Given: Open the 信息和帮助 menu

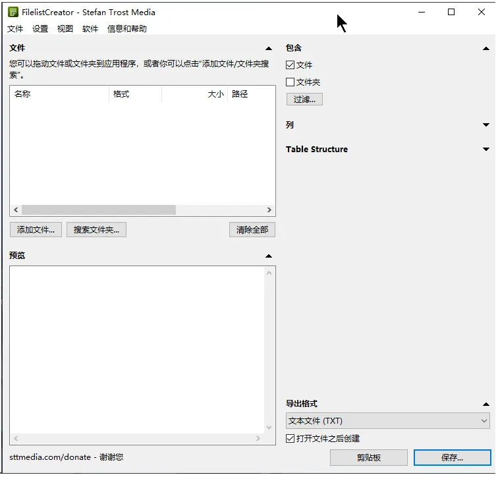Looking at the screenshot, I should click(x=127, y=29).
